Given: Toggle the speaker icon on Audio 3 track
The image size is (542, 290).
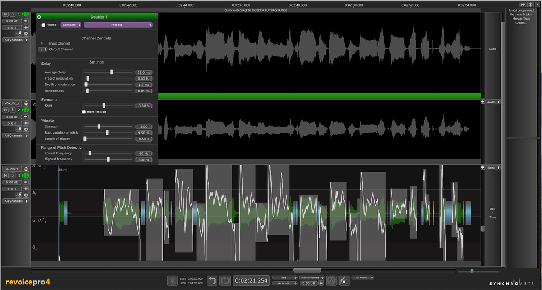Looking at the screenshot, I should coord(25,175).
